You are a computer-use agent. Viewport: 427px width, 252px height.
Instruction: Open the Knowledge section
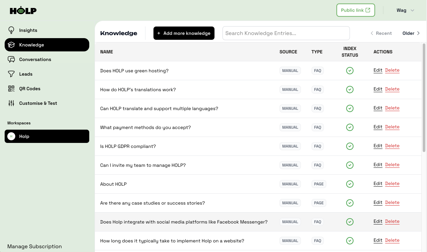[x=47, y=45]
